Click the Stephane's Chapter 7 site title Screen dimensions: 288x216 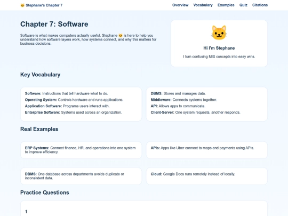[x=44, y=5]
